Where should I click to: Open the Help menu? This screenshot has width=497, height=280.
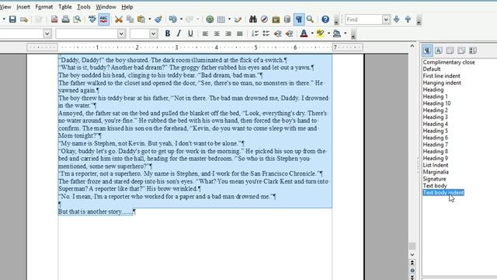tap(127, 7)
